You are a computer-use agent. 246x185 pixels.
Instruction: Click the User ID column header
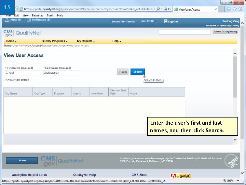[81, 92]
